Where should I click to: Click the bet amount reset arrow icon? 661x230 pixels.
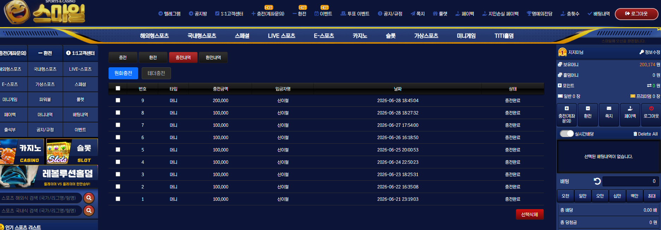click(597, 181)
